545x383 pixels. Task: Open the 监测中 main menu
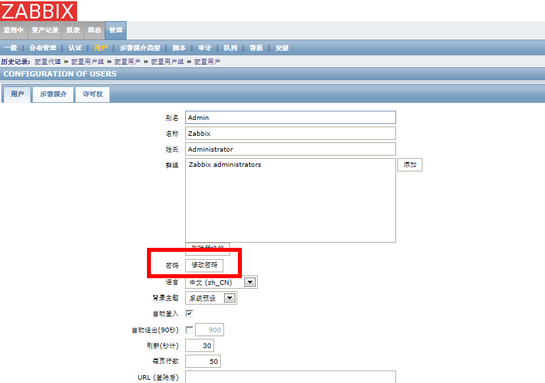(x=14, y=30)
